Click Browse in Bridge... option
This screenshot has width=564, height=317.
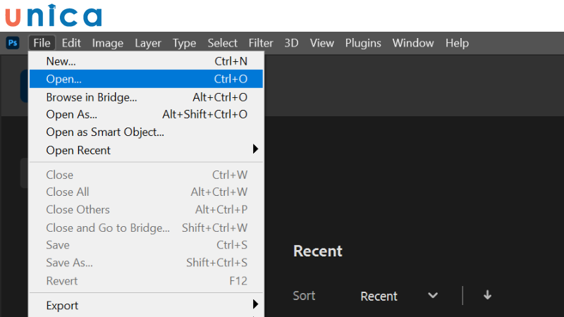pyautogui.click(x=147, y=97)
